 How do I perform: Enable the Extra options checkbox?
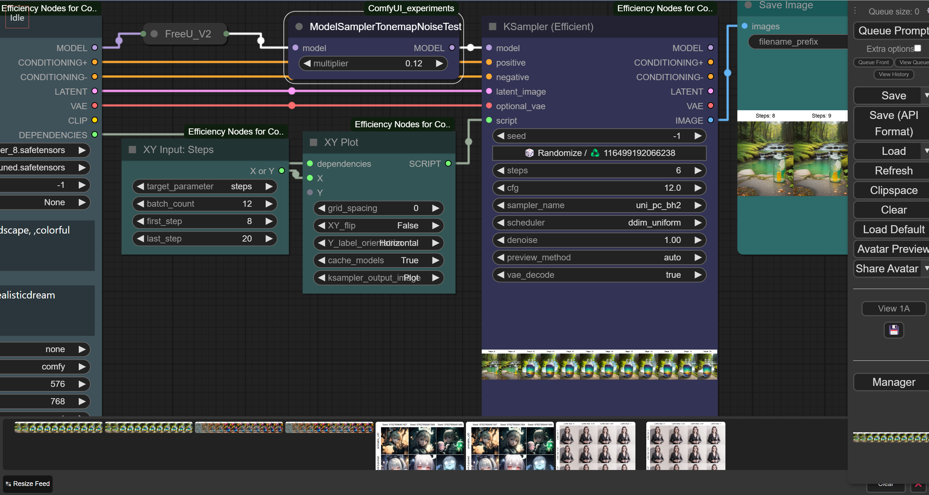(917, 48)
